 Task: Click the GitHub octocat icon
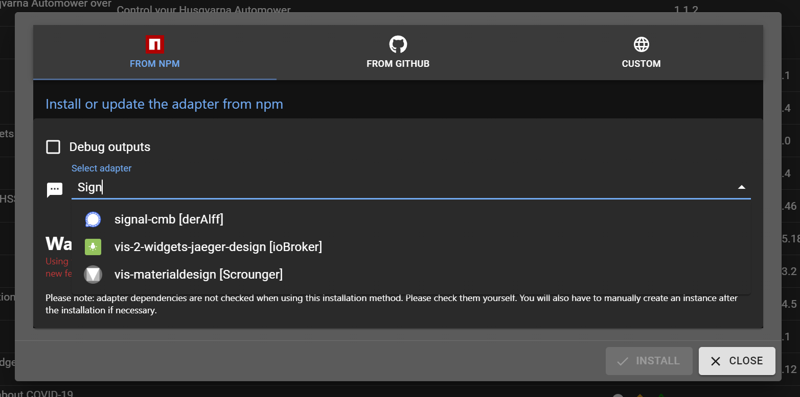pyautogui.click(x=398, y=44)
